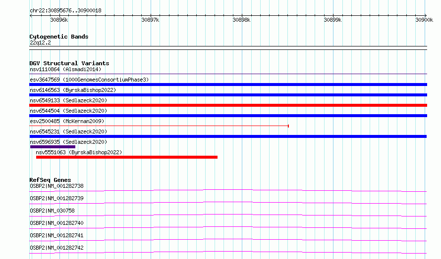Click the blue bar for nsv6544504
Viewport: 441px width, 259px height.
coord(228,116)
